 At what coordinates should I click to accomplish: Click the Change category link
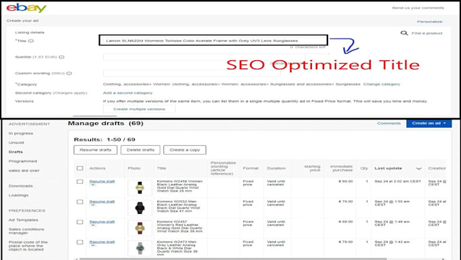click(x=382, y=84)
